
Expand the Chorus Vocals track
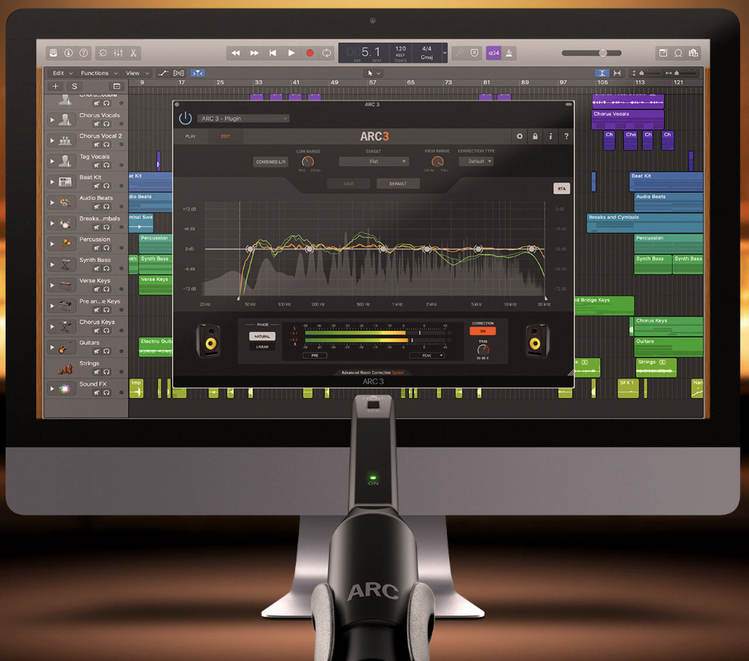click(x=52, y=120)
